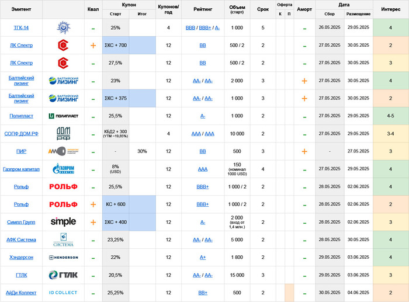Click the Эмитент column header

point(21,9)
